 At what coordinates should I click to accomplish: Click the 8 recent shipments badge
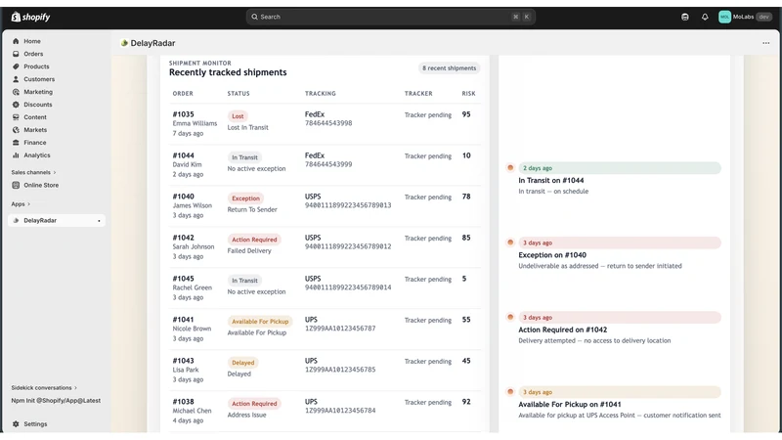click(x=449, y=68)
